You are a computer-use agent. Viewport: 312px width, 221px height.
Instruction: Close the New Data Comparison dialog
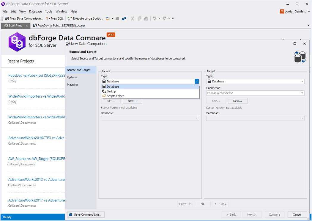[305, 44]
